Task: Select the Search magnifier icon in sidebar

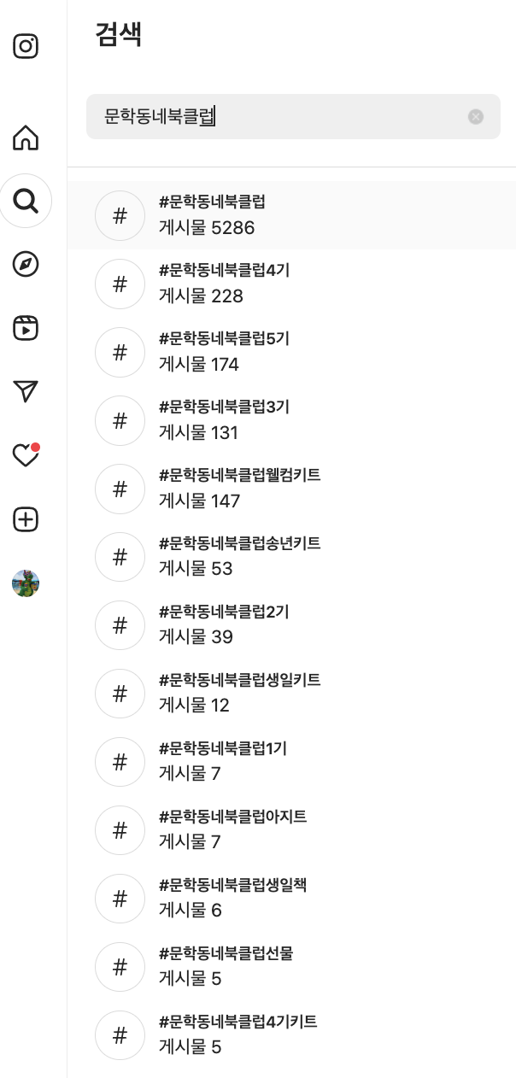Action: [26, 201]
